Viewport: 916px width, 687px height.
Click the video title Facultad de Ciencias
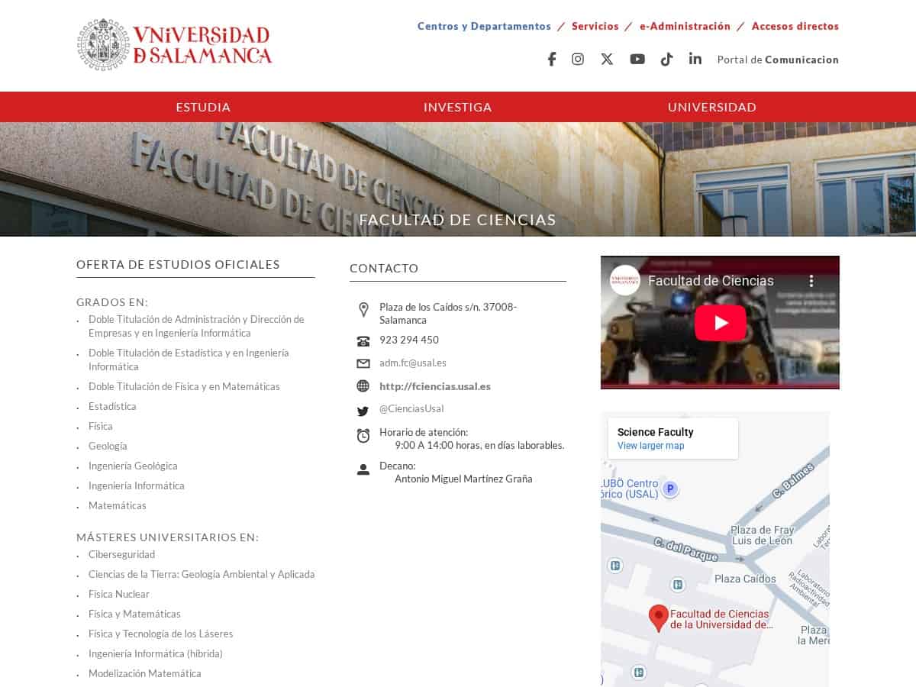[x=711, y=281]
